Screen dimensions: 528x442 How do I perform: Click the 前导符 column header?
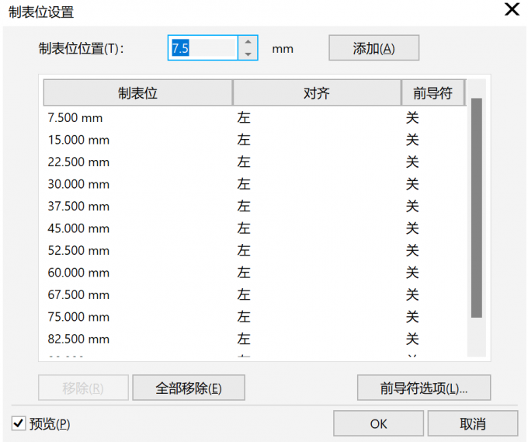point(433,92)
